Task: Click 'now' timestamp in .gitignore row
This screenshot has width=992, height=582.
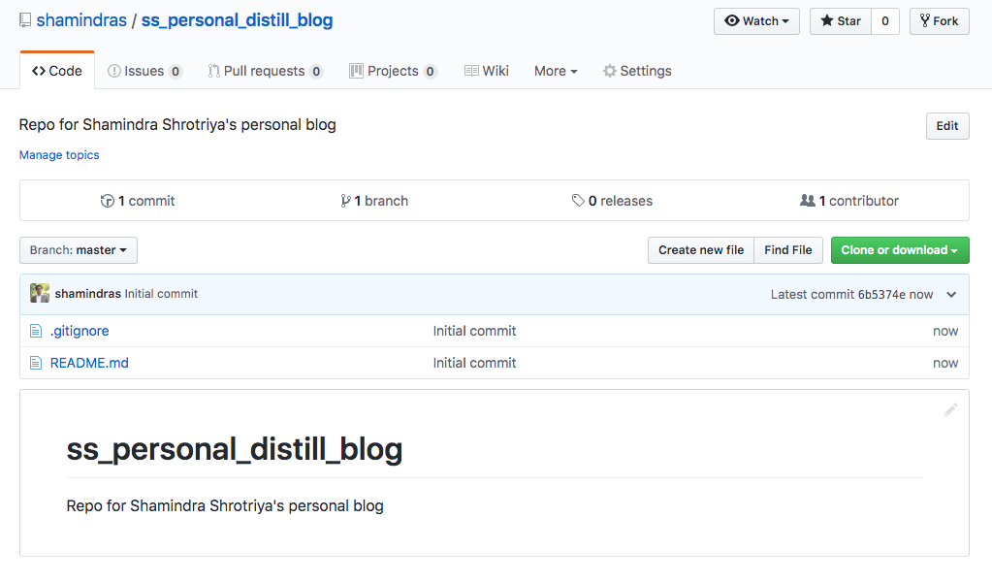Action: (x=945, y=331)
